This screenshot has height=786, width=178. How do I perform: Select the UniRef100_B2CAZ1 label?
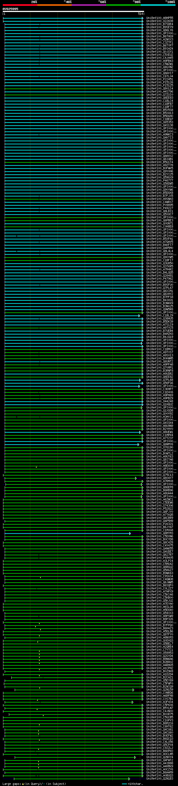click(160, 677)
